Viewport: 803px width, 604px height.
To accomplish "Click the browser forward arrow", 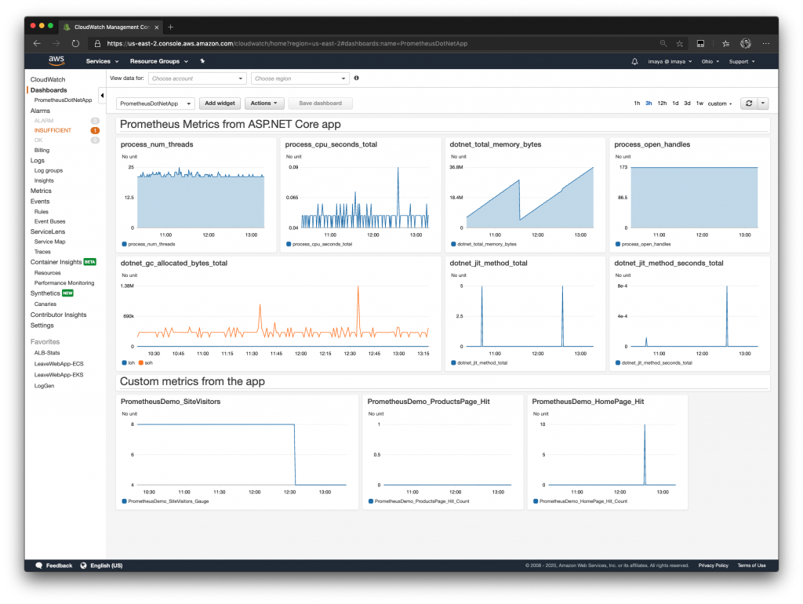I will coord(56,44).
